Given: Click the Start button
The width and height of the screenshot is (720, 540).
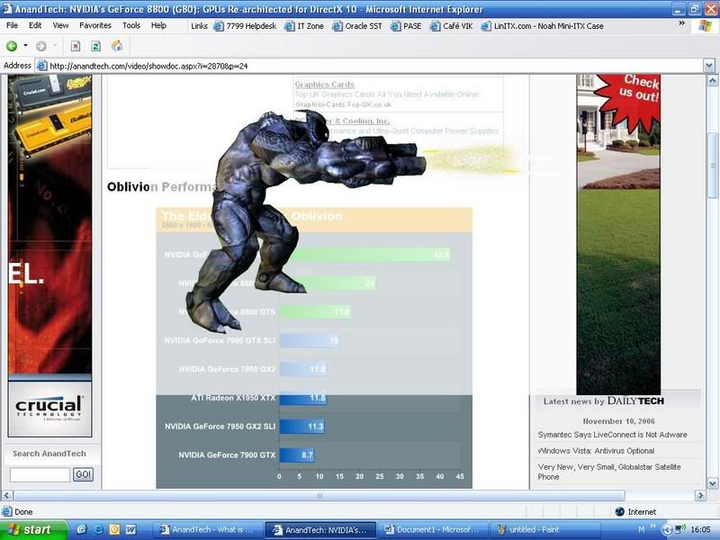Looking at the screenshot, I should point(34,529).
